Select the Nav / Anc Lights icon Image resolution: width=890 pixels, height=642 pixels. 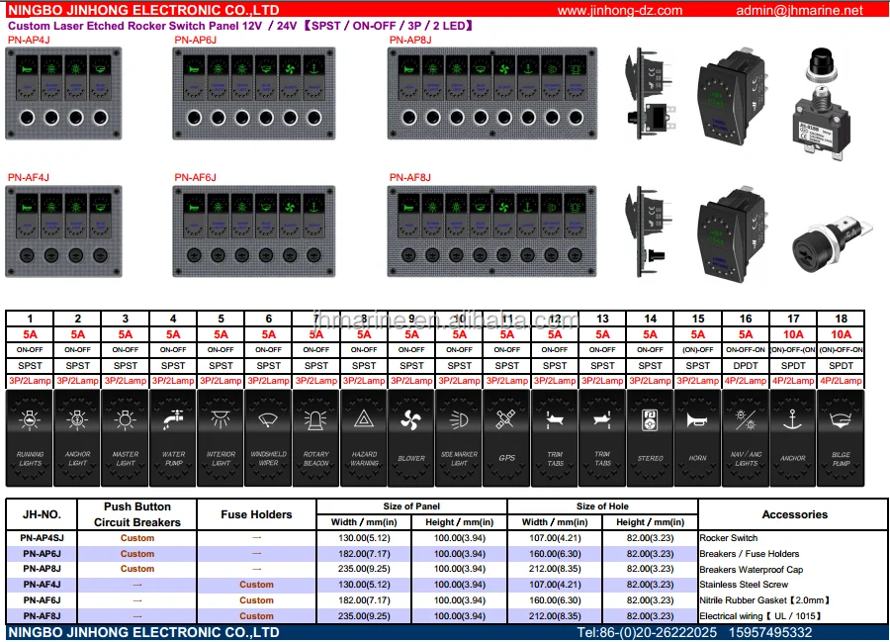point(746,420)
